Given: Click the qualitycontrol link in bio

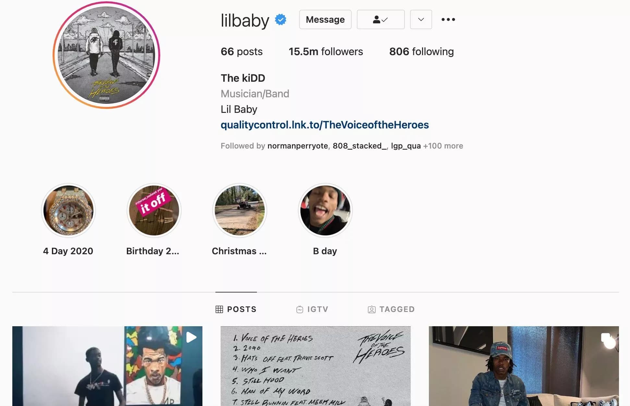Looking at the screenshot, I should click(324, 124).
